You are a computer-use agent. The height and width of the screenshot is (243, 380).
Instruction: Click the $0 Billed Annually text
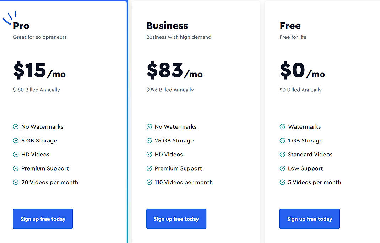tap(300, 90)
